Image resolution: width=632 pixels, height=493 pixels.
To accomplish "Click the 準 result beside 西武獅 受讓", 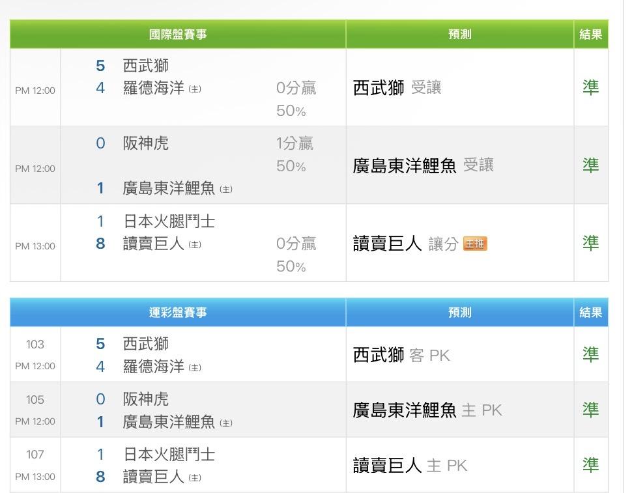I will pyautogui.click(x=590, y=88).
